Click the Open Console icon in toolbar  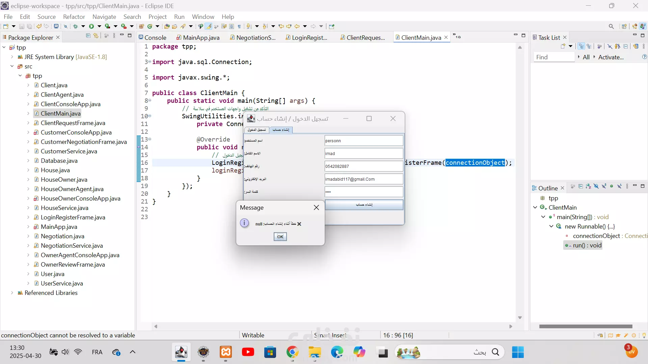(x=56, y=26)
